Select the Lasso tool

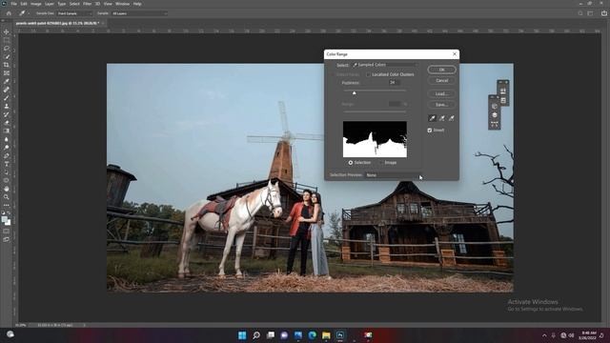pyautogui.click(x=7, y=49)
